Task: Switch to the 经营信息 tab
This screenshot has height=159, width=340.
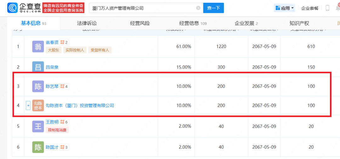Action: [193, 23]
